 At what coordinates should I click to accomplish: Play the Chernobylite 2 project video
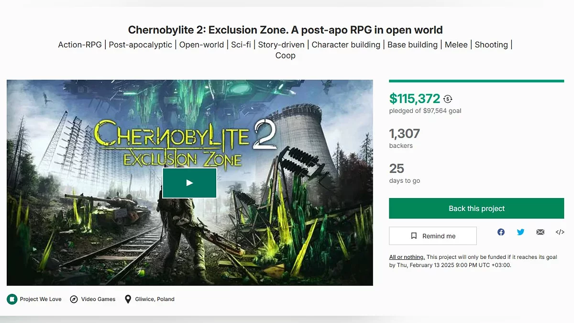[189, 183]
